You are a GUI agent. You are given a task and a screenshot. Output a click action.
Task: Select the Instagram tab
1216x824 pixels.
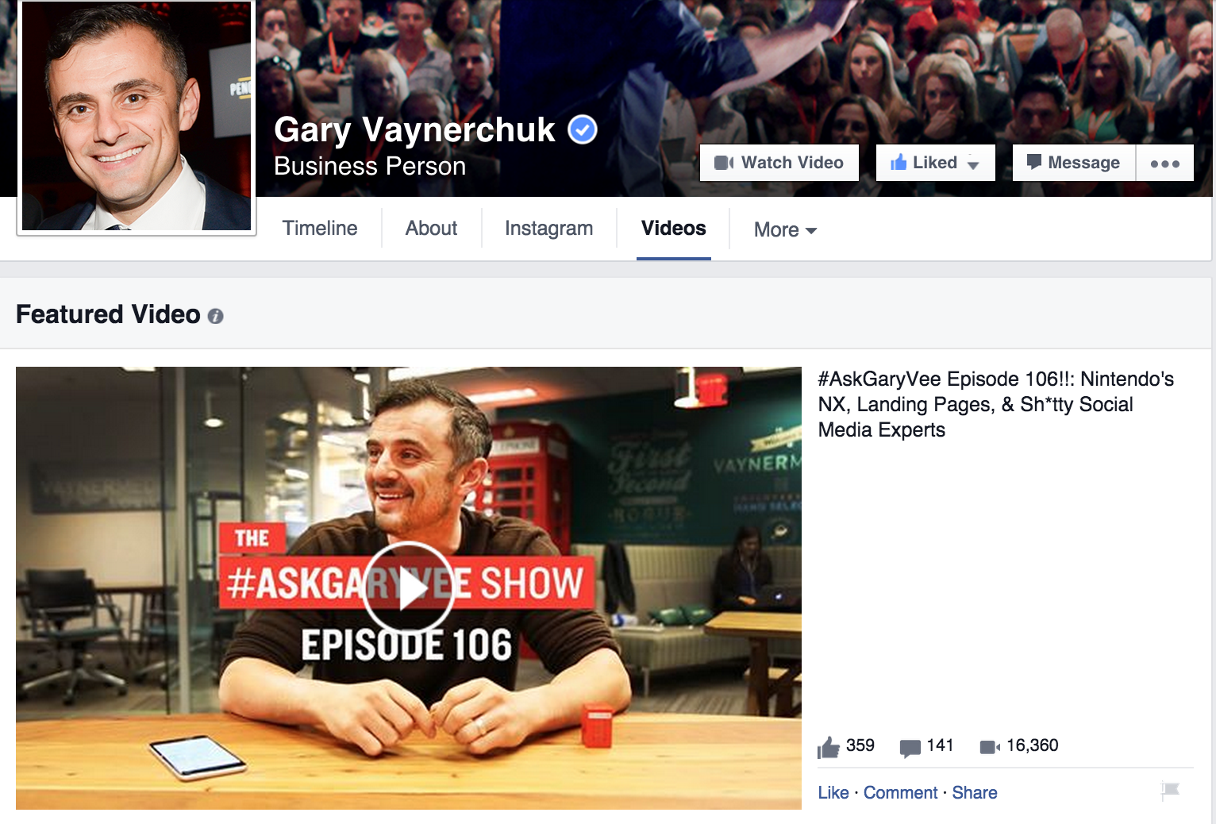(548, 229)
